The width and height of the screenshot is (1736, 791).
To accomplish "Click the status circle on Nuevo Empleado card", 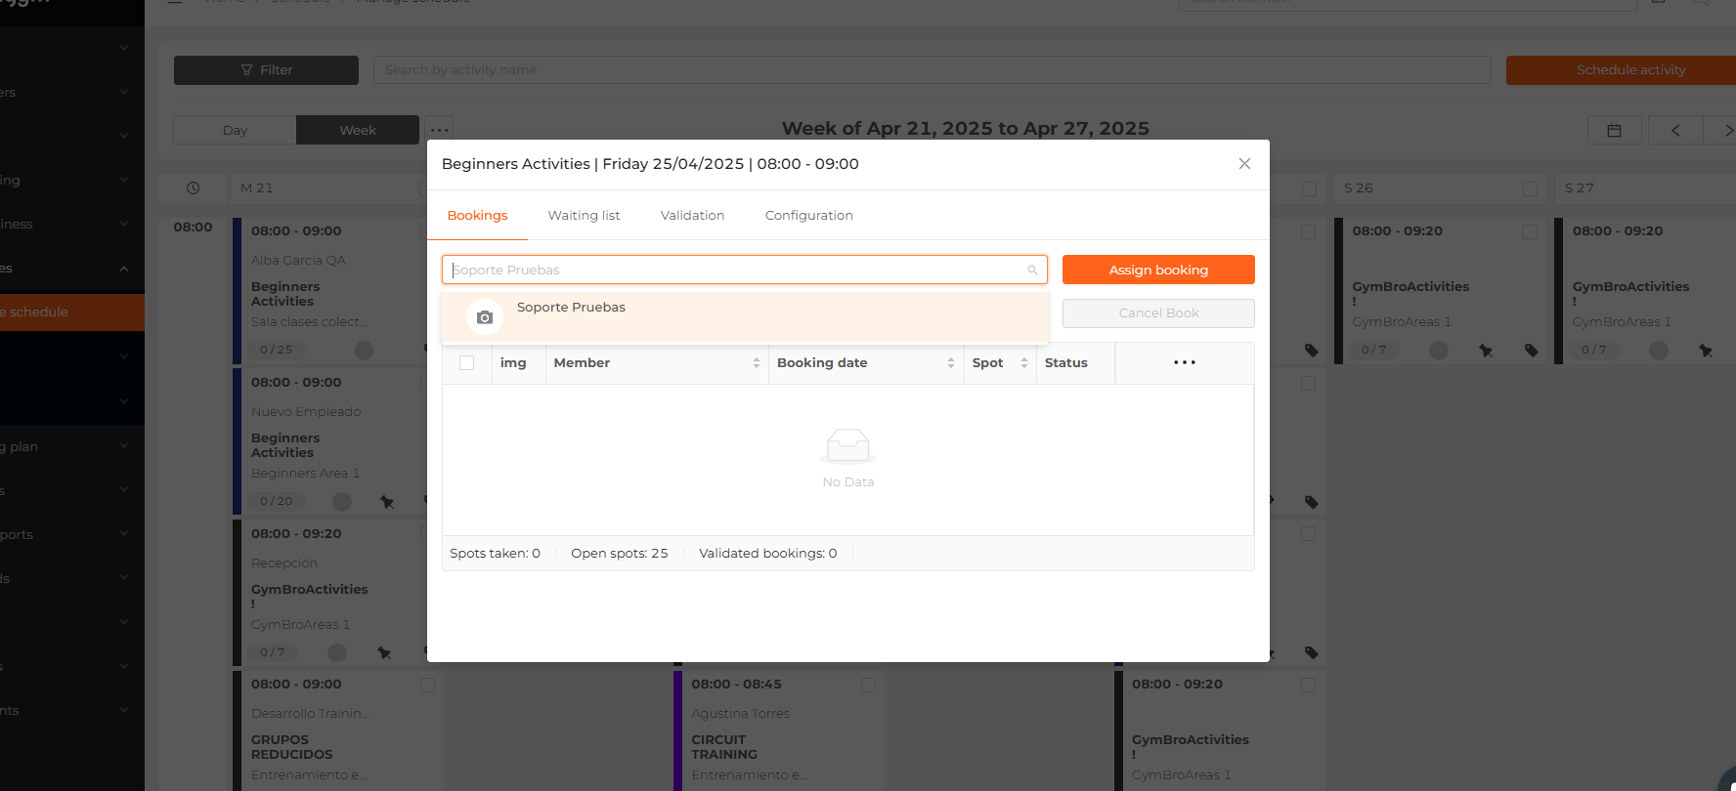I will pyautogui.click(x=342, y=501).
